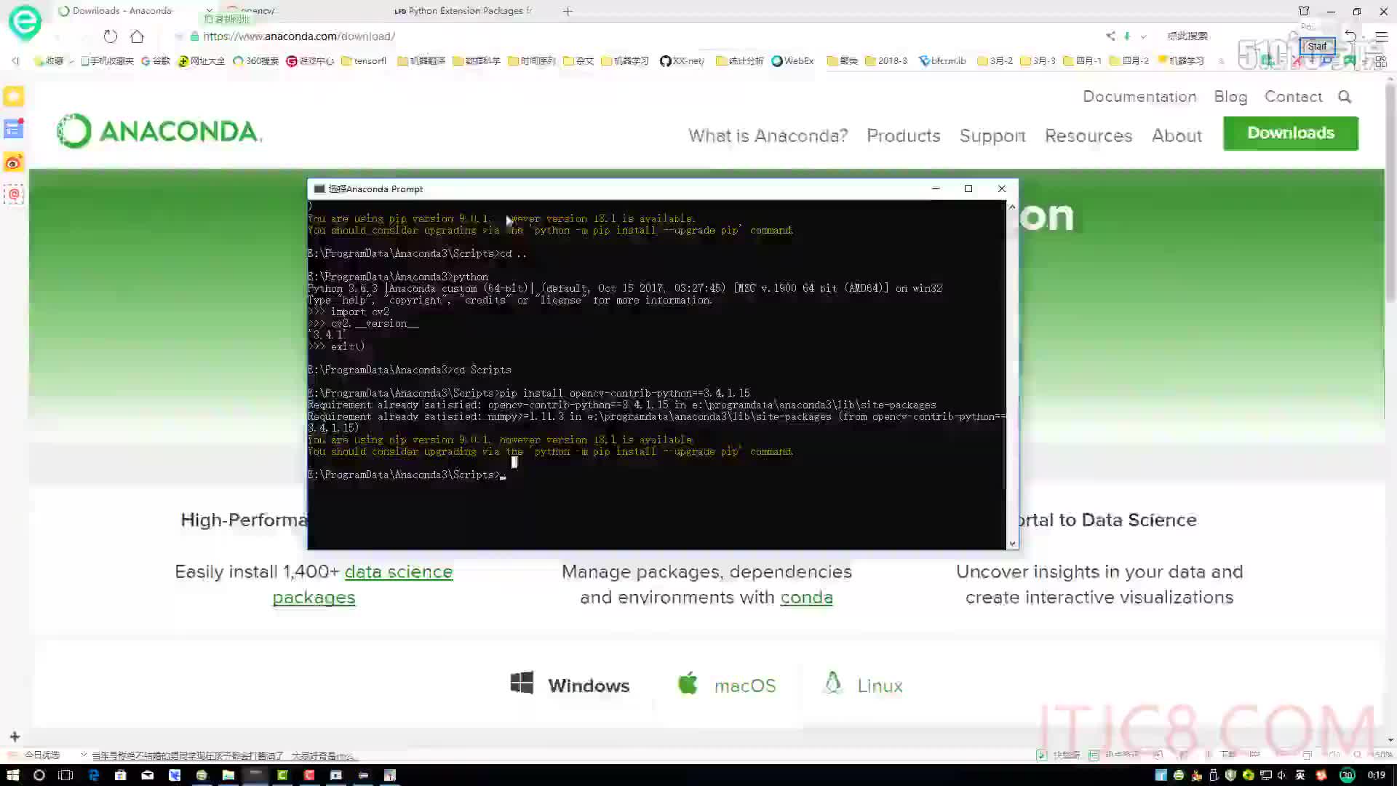
Task: Click the green download arrow icon
Action: 1127,36
